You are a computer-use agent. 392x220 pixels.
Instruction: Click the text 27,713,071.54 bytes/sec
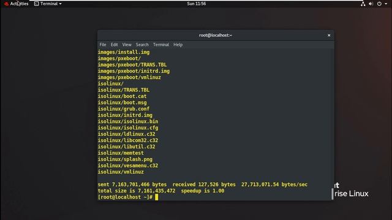[x=274, y=185]
